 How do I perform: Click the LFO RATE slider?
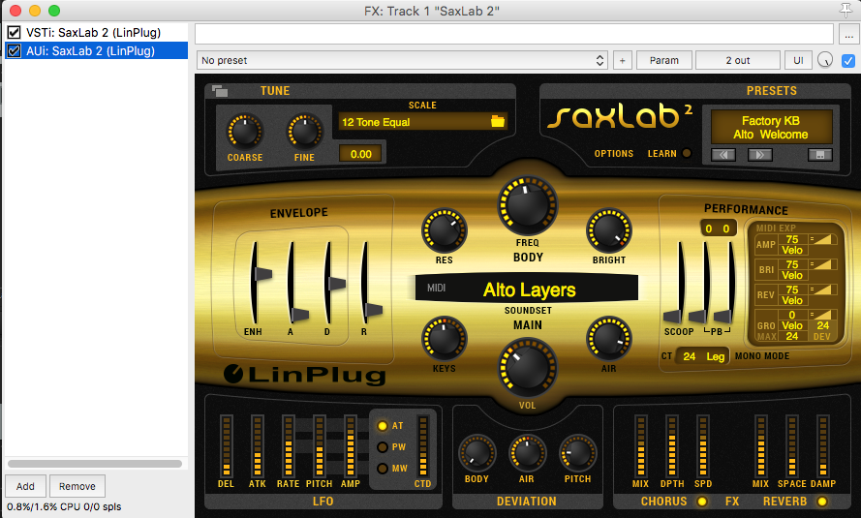[289, 445]
